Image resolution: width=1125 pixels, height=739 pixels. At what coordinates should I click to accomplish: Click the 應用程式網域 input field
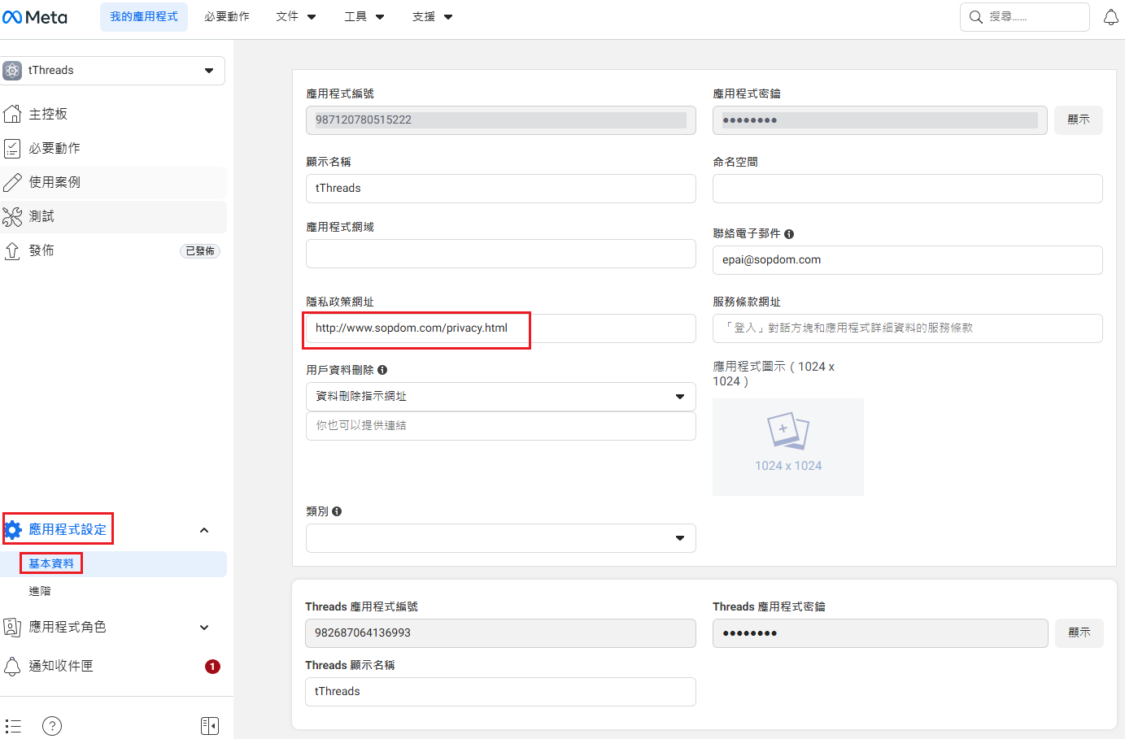point(501,254)
